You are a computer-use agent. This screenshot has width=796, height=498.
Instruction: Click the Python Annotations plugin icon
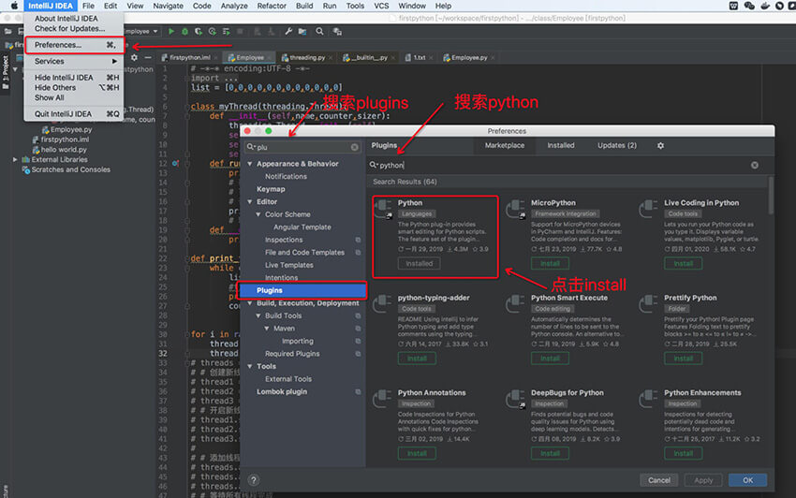click(x=382, y=399)
